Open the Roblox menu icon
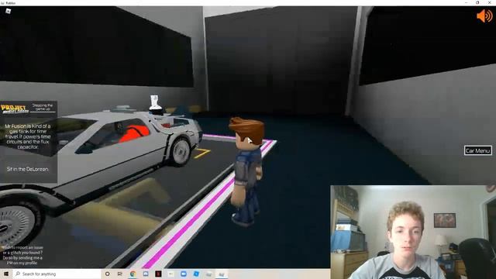Image resolution: width=496 pixels, height=279 pixels. click(x=9, y=11)
